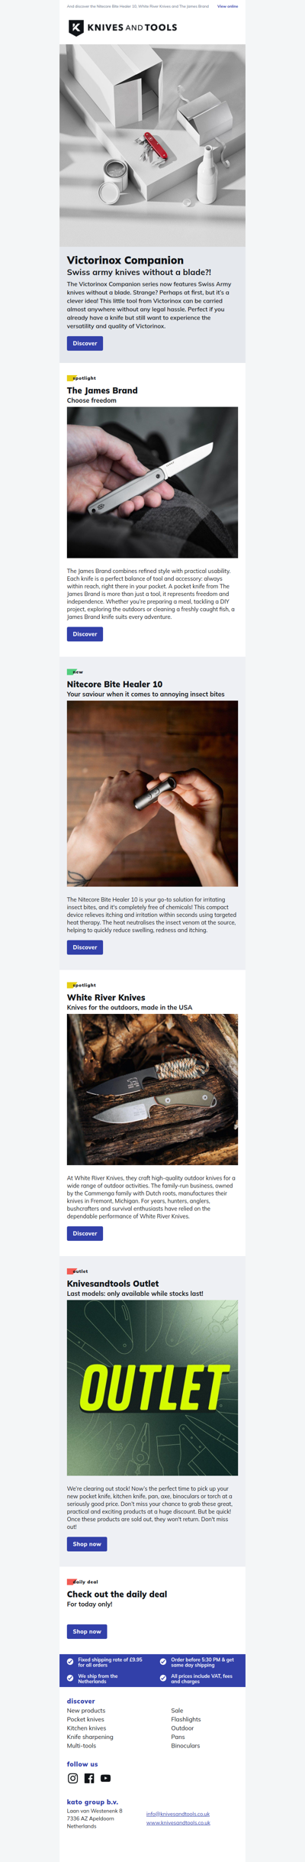Open the Flashlights footer link
Screen dimensions: 305x1862
click(186, 1719)
